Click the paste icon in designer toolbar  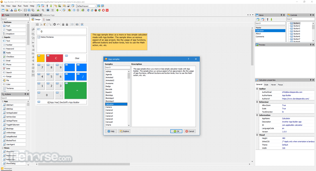tap(45, 24)
